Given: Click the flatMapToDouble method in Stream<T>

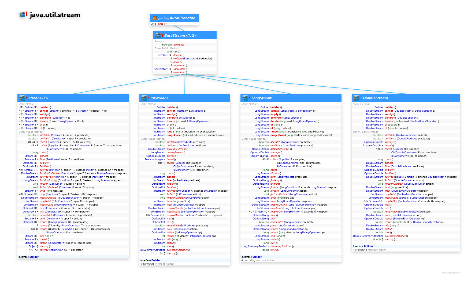Looking at the screenshot, I should (50, 173).
